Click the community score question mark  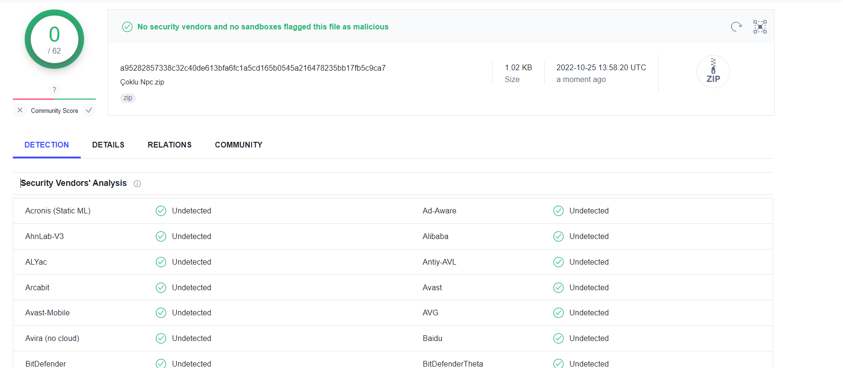[x=54, y=90]
